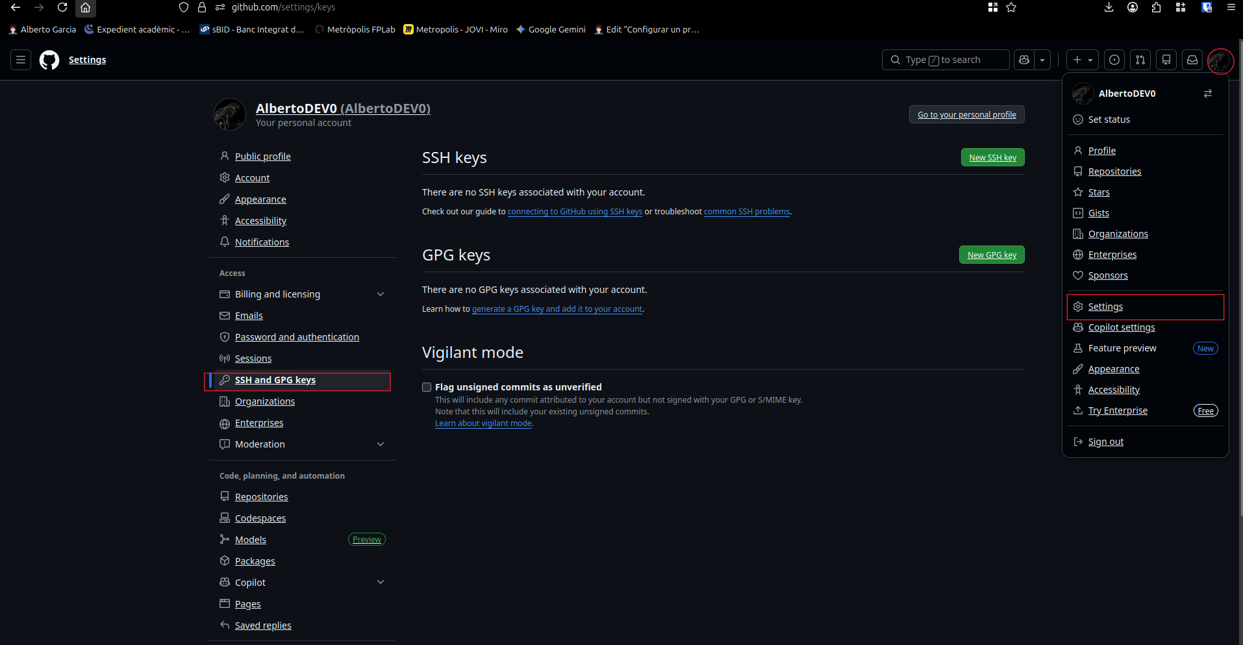The height and width of the screenshot is (645, 1243).
Task: Open the Notifications inbox icon
Action: point(1192,60)
